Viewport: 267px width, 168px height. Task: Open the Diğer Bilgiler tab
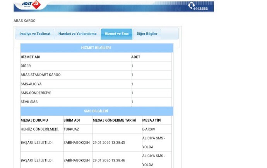click(x=147, y=34)
